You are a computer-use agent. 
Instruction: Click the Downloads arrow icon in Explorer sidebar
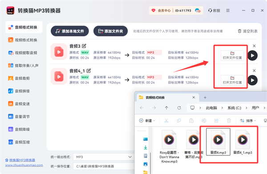146,147
